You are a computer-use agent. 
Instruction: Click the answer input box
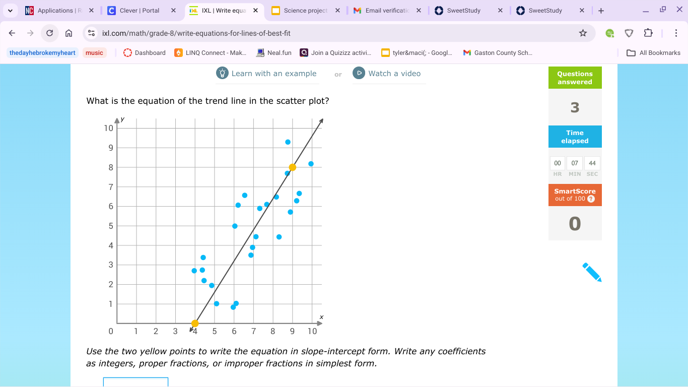click(x=135, y=382)
